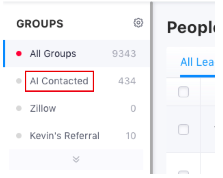The height and width of the screenshot is (178, 223).
Task: Click the red dot next to All Groups
Action: point(19,54)
